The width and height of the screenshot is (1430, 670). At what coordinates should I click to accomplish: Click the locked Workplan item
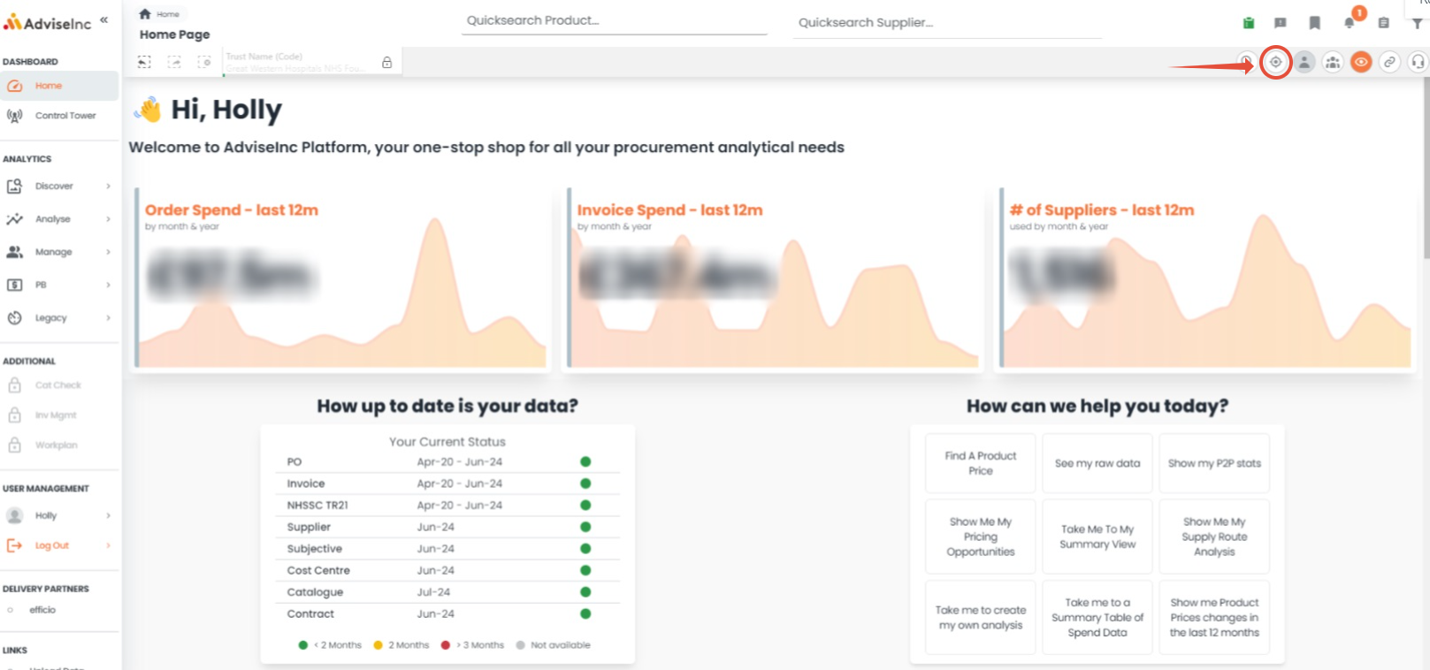point(59,445)
